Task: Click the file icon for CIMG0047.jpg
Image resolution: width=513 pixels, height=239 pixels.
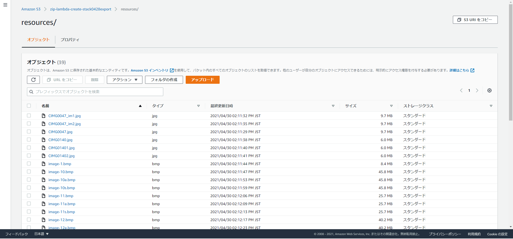Action: [x=44, y=132]
